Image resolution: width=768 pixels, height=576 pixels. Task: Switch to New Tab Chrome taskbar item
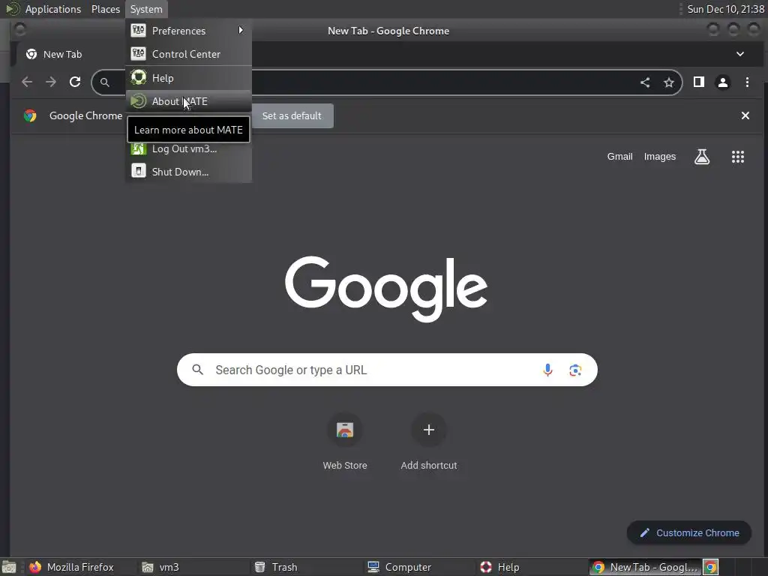tap(645, 567)
